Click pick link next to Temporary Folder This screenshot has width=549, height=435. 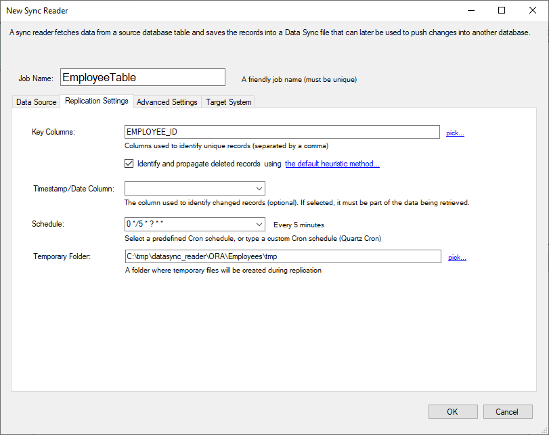pyautogui.click(x=457, y=257)
